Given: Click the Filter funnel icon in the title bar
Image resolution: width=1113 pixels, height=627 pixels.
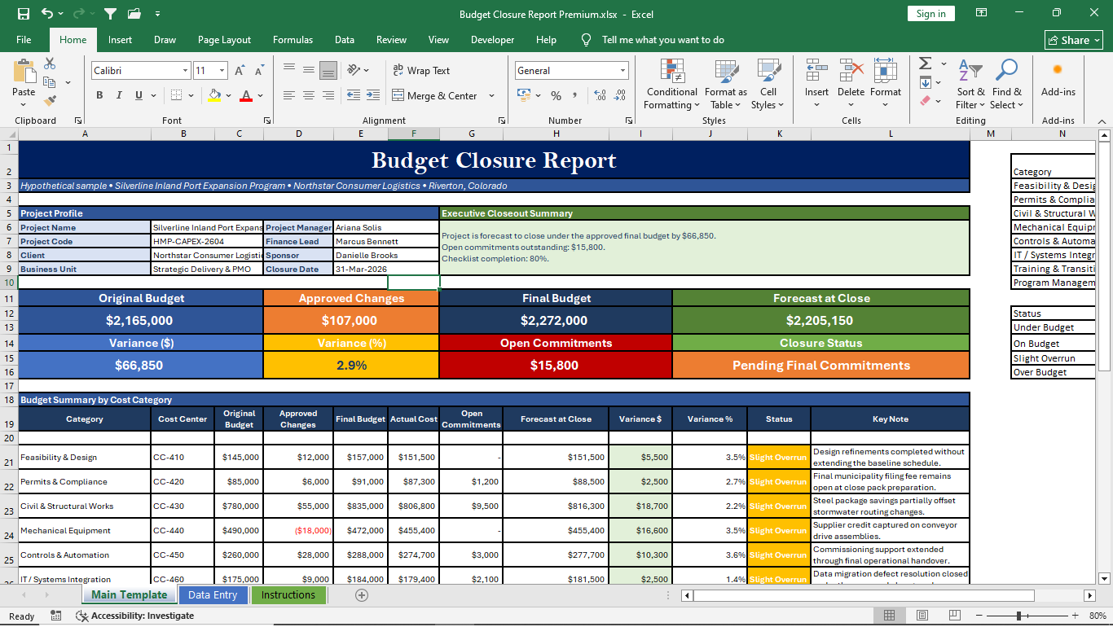Looking at the screenshot, I should (110, 14).
